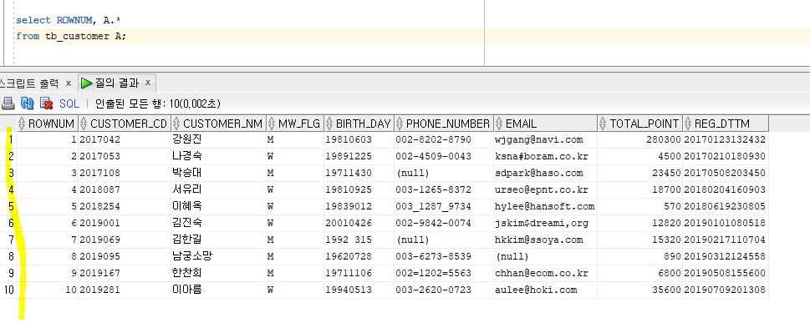
Task: Click the (null) phone cell for 박승대
Action: coord(444,173)
